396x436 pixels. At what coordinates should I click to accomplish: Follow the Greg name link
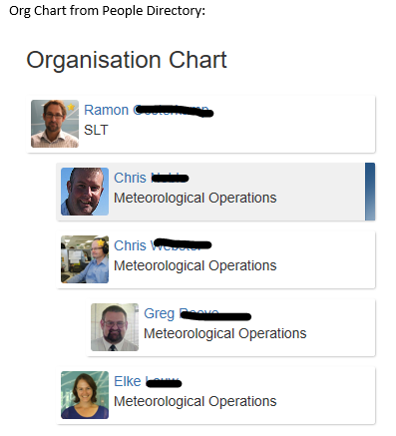pos(198,313)
